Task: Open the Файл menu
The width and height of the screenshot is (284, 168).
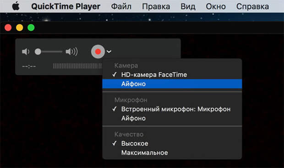Action: pyautogui.click(x=121, y=6)
